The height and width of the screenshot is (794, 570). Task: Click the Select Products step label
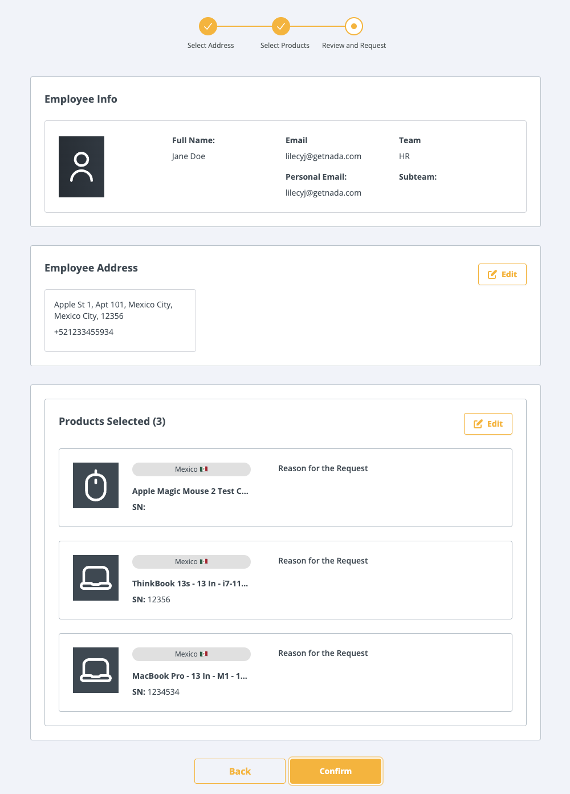pyautogui.click(x=285, y=46)
